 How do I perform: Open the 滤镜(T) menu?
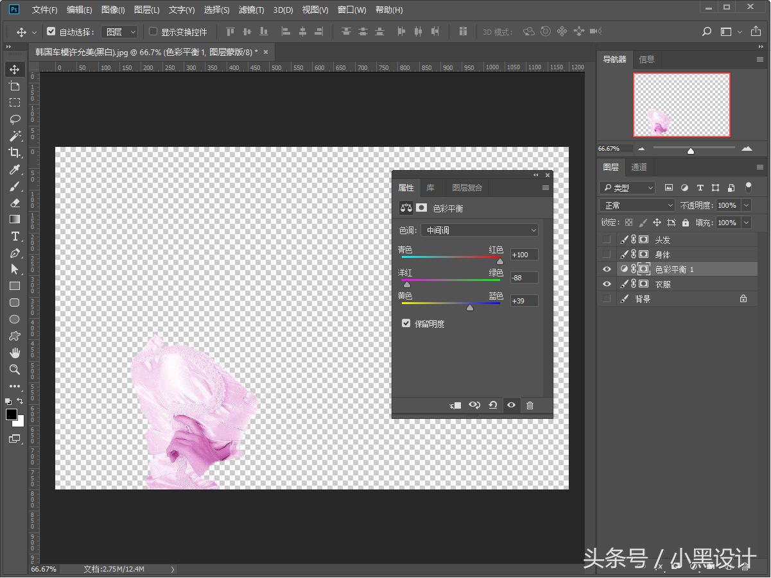point(251,10)
